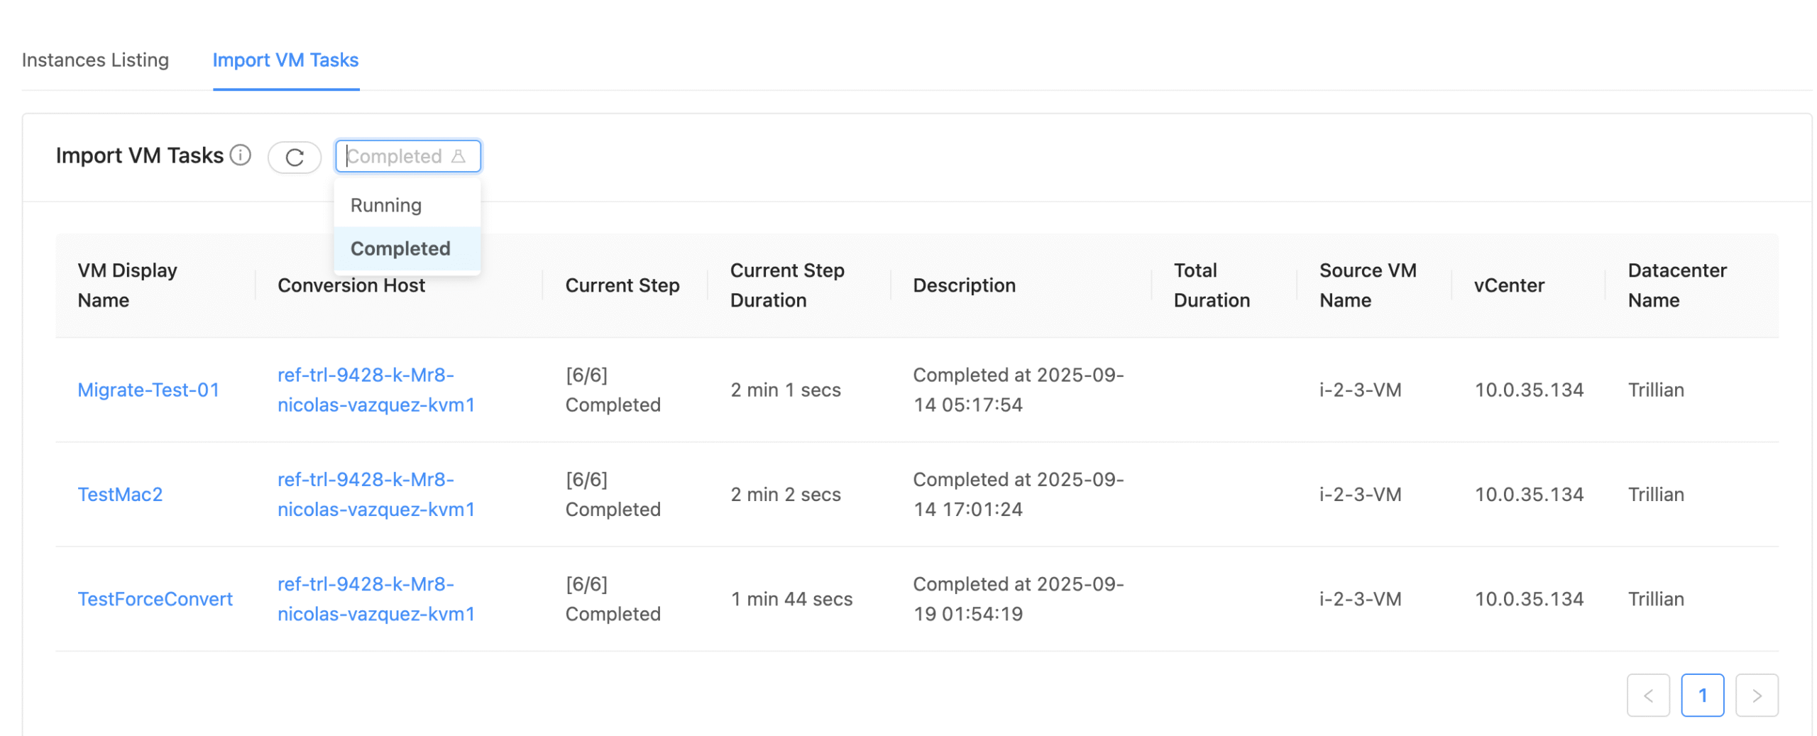Open conversion host link for TestMac2 row

tap(375, 494)
